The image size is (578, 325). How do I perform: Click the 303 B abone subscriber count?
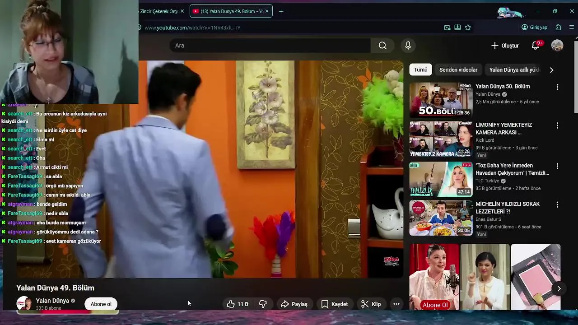pos(49,308)
